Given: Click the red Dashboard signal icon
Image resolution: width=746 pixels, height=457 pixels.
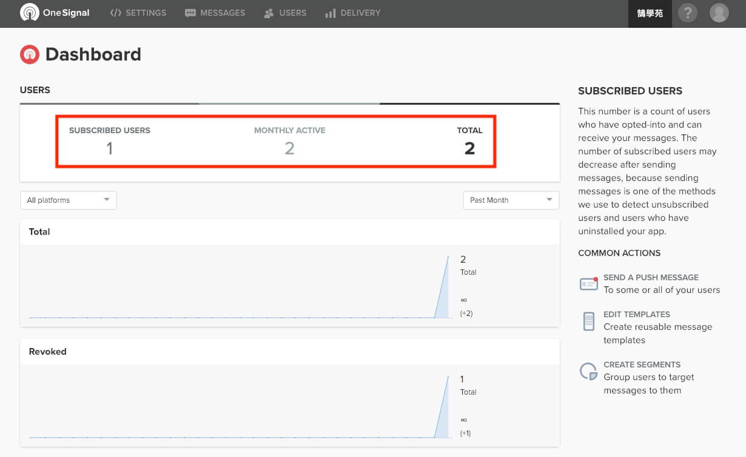Looking at the screenshot, I should 29,54.
